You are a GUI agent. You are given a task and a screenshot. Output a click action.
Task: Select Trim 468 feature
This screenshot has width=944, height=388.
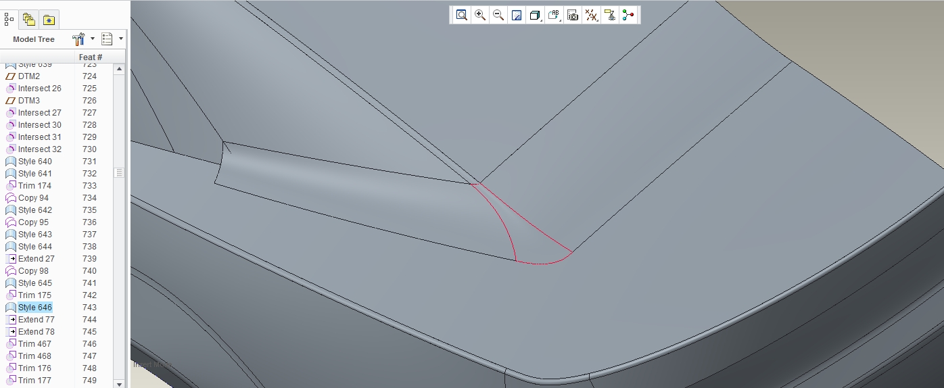coord(34,356)
